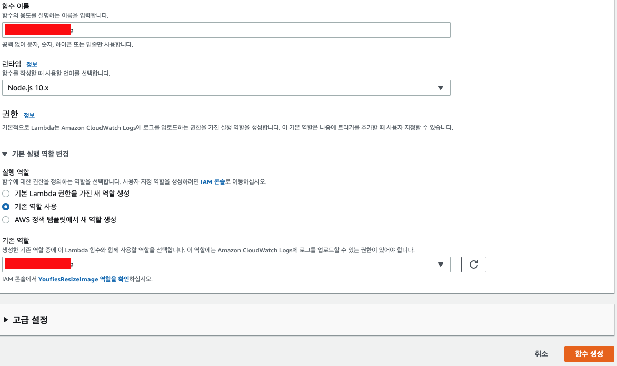Click the runtime dropdown arrow
This screenshot has height=366, width=617.
[x=441, y=88]
